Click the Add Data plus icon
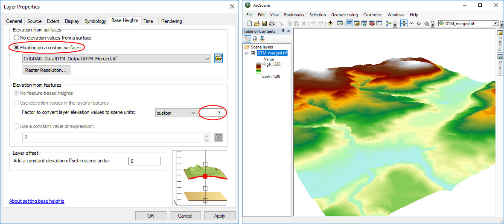The width and height of the screenshot is (504, 224). (x=330, y=23)
